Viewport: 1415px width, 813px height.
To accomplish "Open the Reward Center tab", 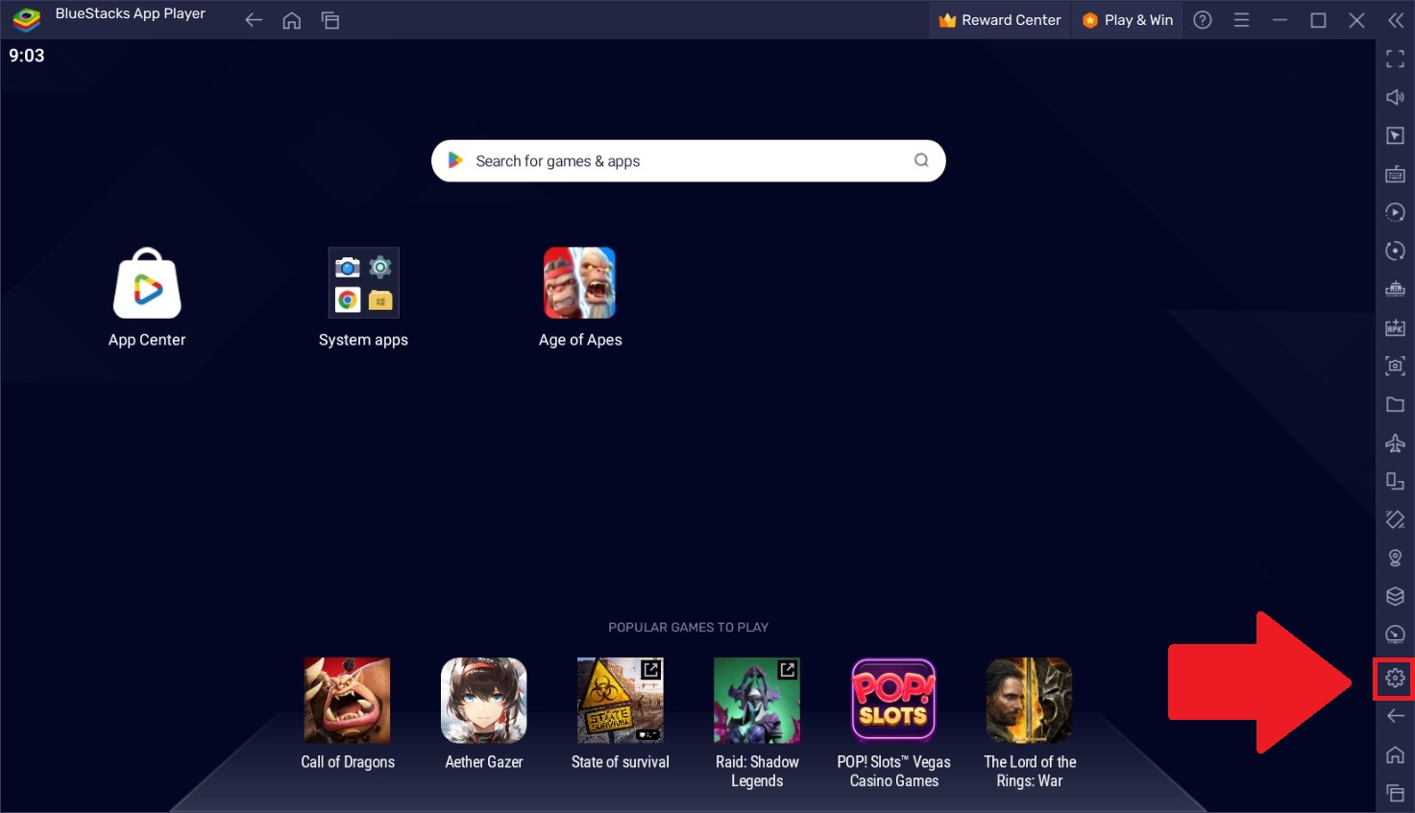I will tap(999, 20).
